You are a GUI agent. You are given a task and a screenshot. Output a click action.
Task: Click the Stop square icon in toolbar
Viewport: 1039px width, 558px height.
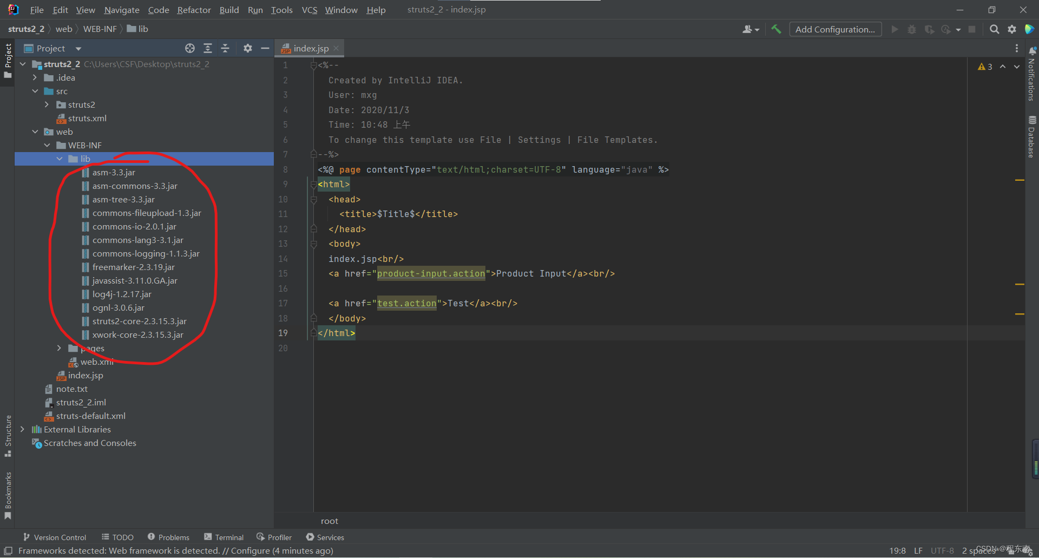click(972, 29)
